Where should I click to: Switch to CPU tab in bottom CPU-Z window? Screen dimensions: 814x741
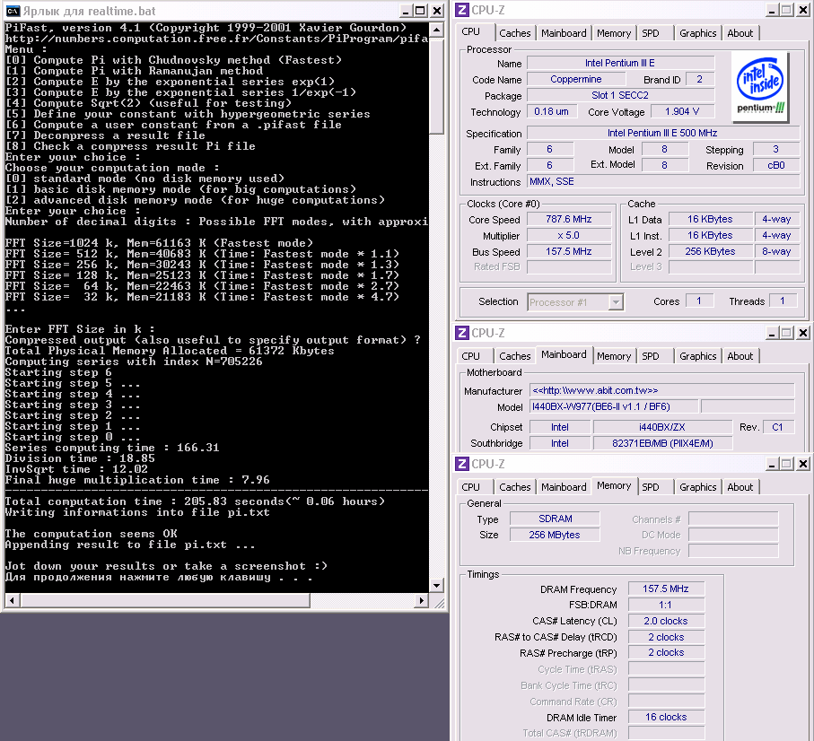(471, 487)
